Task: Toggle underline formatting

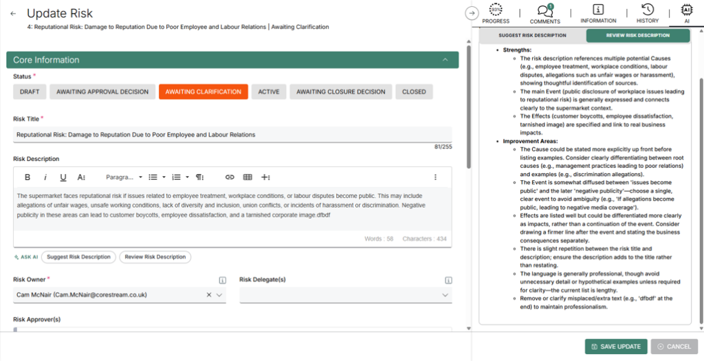Action: (x=63, y=177)
